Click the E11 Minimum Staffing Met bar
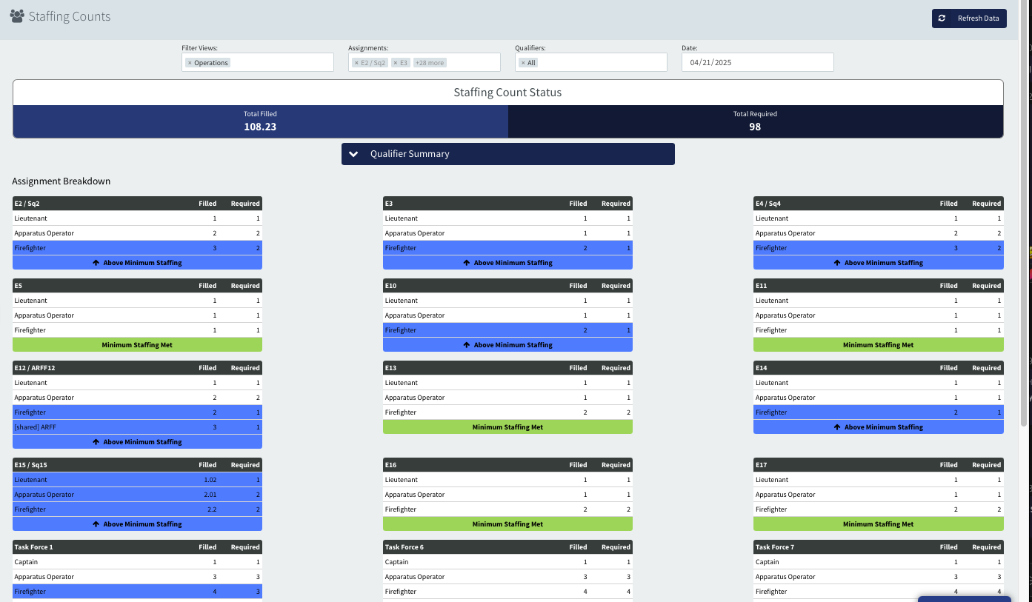Viewport: 1032px width, 602px height. pos(879,345)
